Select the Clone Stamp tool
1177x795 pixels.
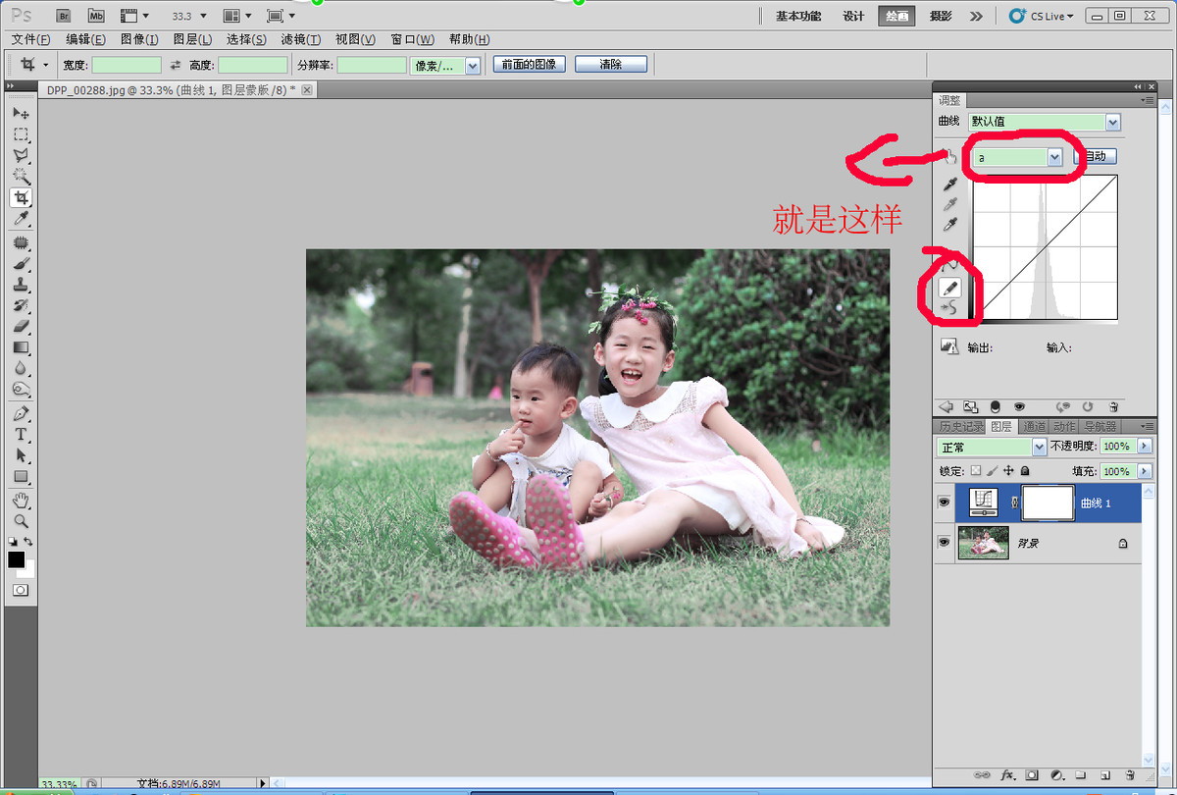coord(21,285)
